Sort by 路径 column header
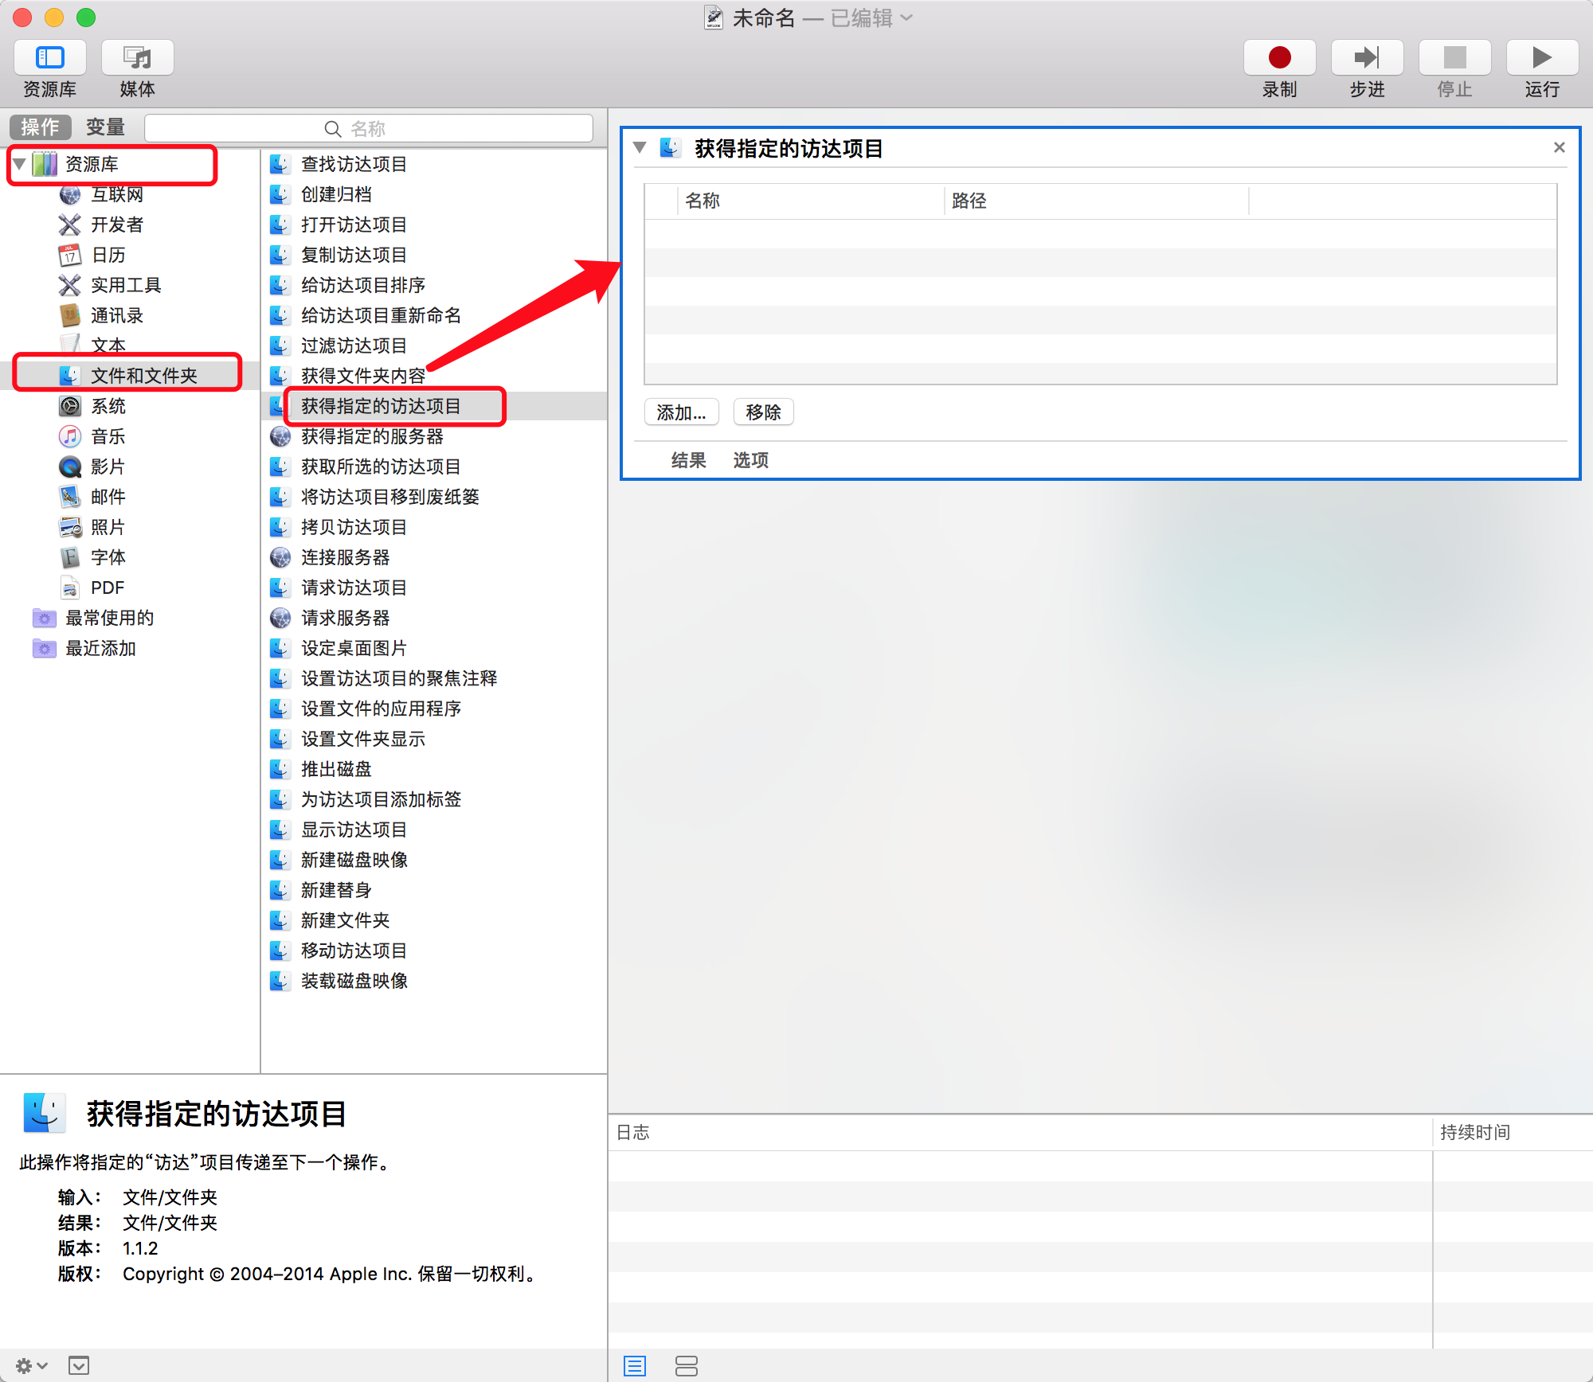1593x1382 pixels. (1097, 201)
